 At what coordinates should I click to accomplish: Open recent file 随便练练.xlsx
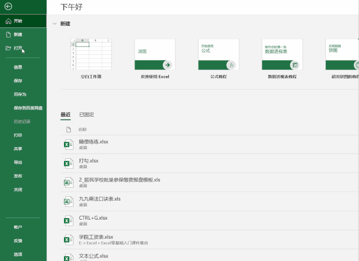click(210, 144)
